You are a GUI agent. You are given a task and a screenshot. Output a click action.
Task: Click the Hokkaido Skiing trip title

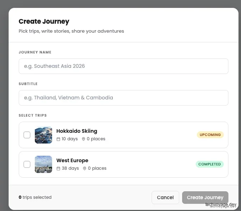pos(77,131)
